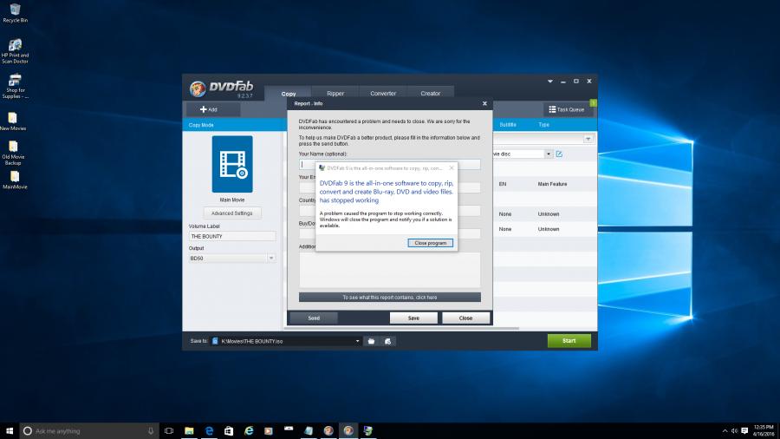Image resolution: width=780 pixels, height=439 pixels.
Task: Open HP Print and Scan Doctor shortcut
Action: click(15, 51)
